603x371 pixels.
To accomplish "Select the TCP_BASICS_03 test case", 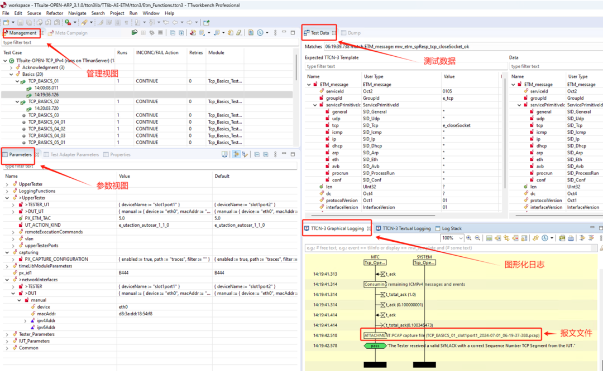I will [44, 115].
